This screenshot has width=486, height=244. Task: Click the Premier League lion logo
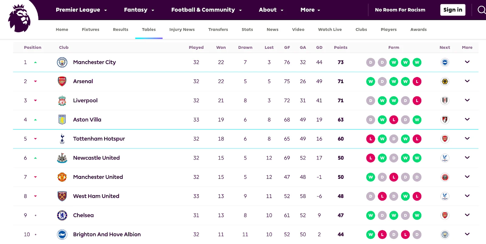click(19, 18)
